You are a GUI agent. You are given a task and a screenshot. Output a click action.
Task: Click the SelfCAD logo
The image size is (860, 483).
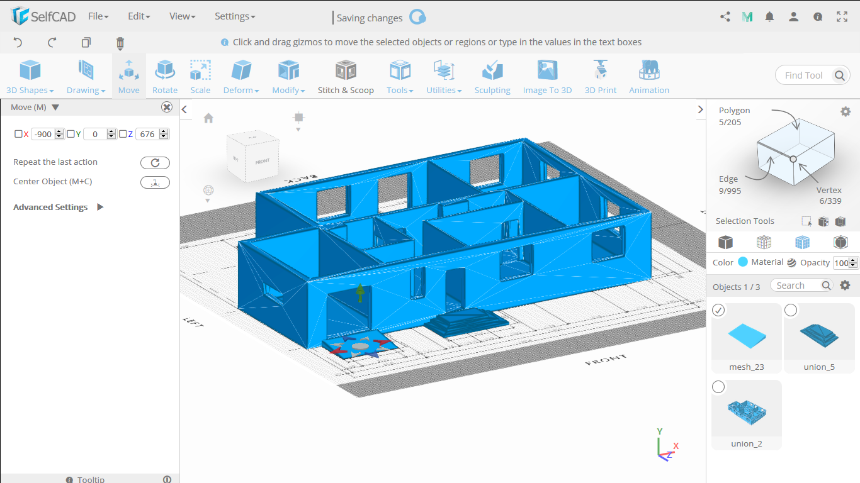pos(43,16)
